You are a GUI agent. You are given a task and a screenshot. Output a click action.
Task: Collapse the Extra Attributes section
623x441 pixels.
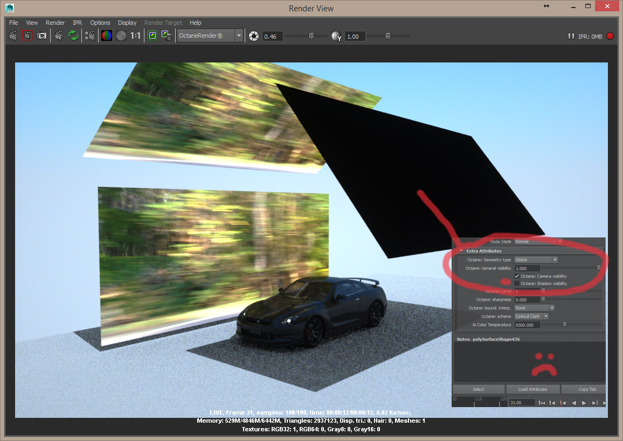(461, 251)
